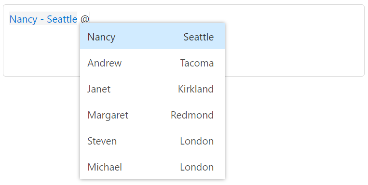368x185 pixels.
Task: Choose Janet in the suggestion popup
Action: [152, 89]
